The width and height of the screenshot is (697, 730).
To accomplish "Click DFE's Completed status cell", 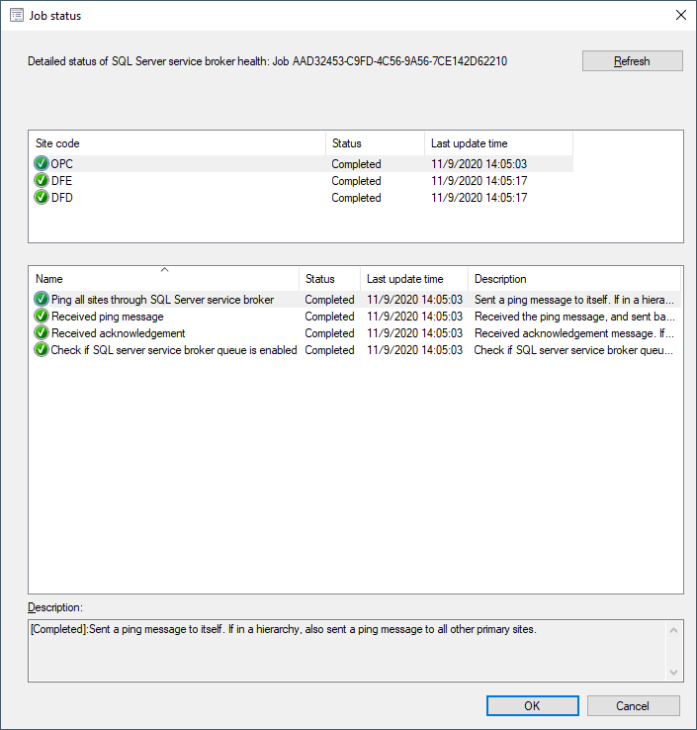I will [x=357, y=181].
